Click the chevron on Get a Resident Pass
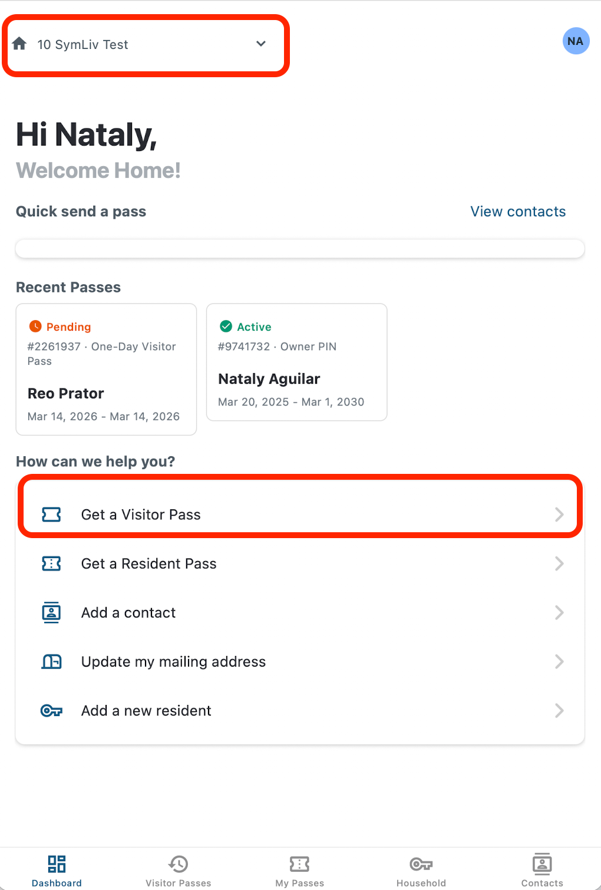The width and height of the screenshot is (601, 890). point(559,564)
